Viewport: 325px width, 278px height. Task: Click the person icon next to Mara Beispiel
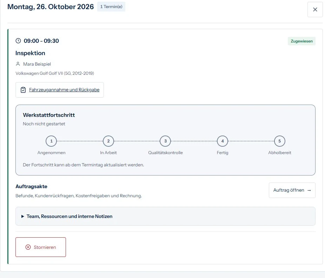18,64
